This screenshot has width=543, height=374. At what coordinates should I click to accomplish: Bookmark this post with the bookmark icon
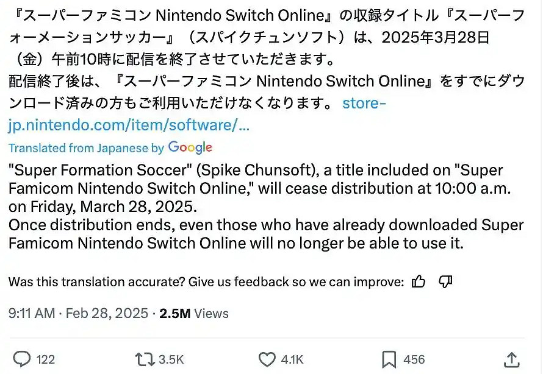pos(389,359)
